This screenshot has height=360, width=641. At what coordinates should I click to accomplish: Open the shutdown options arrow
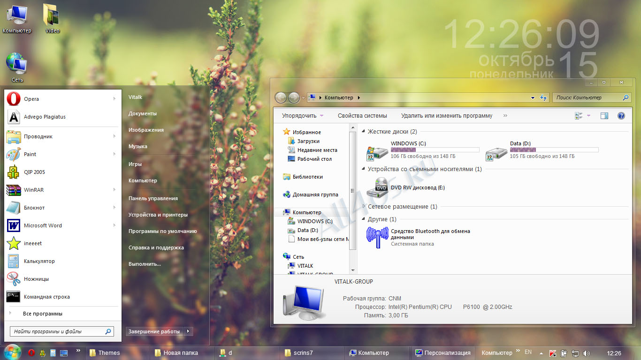point(188,331)
